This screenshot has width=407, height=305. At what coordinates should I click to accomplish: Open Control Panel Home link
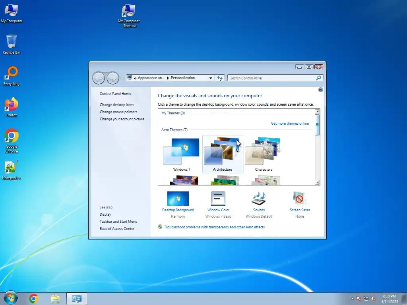point(116,94)
